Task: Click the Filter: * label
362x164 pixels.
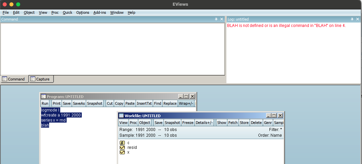Action: pos(276,130)
